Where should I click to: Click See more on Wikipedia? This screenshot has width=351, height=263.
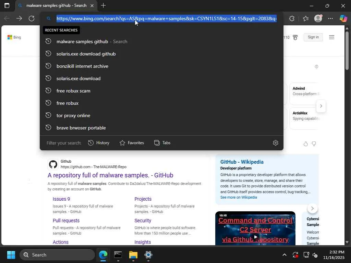coord(239,198)
